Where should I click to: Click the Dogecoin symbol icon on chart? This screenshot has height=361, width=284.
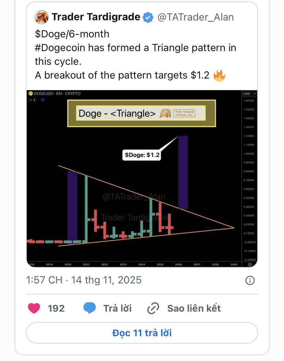pos(30,93)
